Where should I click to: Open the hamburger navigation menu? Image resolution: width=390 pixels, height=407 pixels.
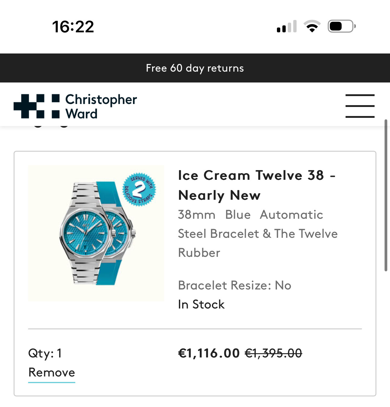pyautogui.click(x=360, y=106)
